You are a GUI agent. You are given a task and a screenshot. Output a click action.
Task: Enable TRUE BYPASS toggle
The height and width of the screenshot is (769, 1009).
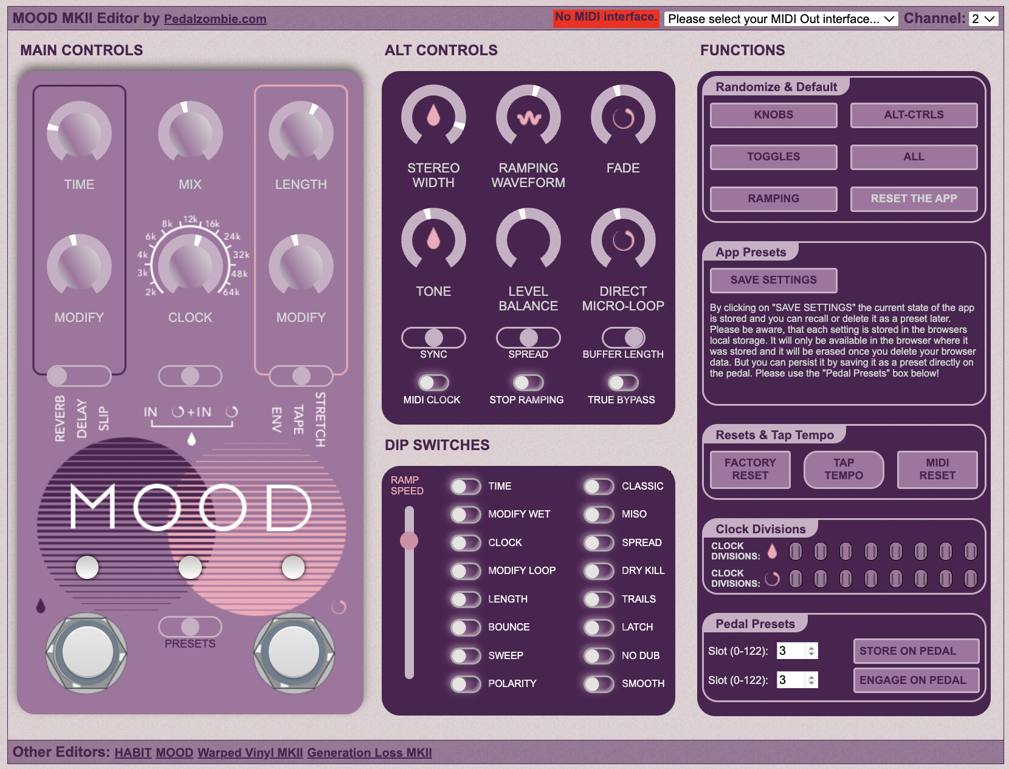pyautogui.click(x=623, y=383)
